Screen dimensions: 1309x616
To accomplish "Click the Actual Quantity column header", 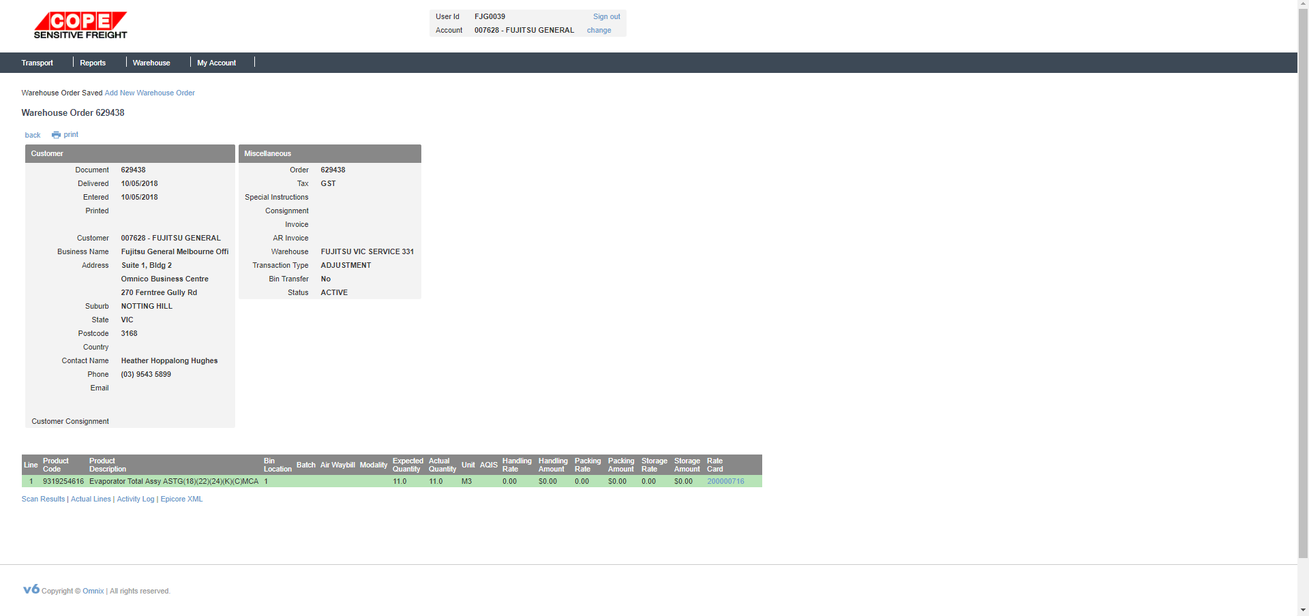I will [442, 465].
